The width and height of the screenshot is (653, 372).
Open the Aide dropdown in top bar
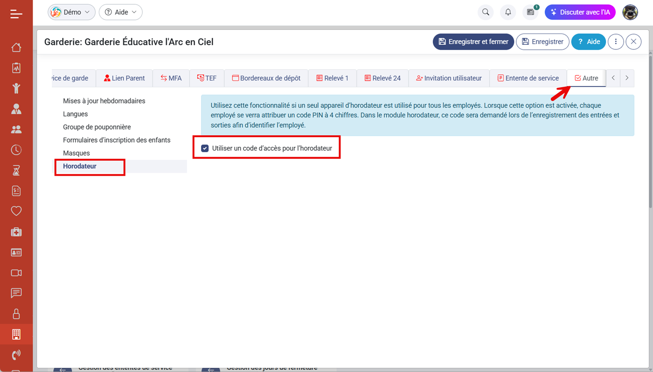tap(121, 12)
